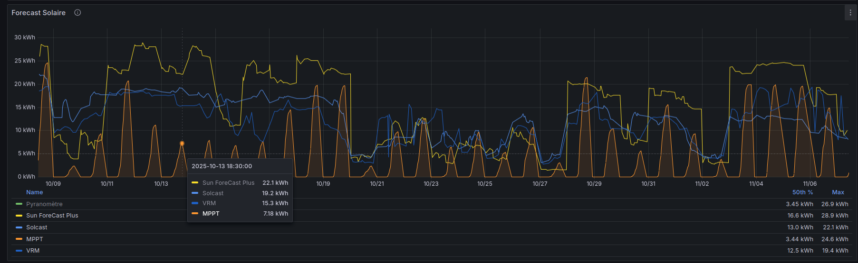Click the Forecast Solaire panel title
The height and width of the screenshot is (263, 858).
click(39, 13)
